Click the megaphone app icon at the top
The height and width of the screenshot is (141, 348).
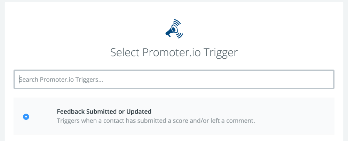[174, 29]
